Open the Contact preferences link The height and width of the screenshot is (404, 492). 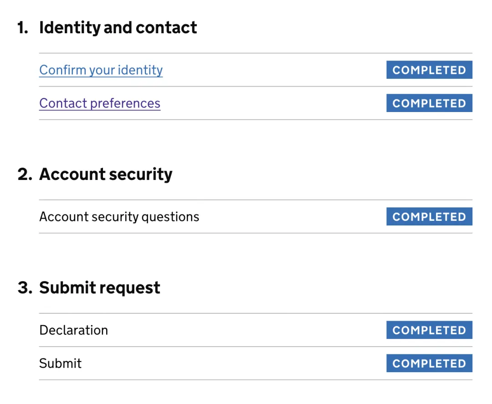point(100,103)
